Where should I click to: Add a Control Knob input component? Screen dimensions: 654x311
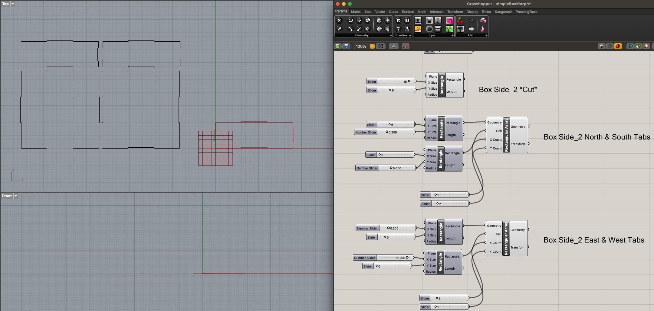pos(429,29)
